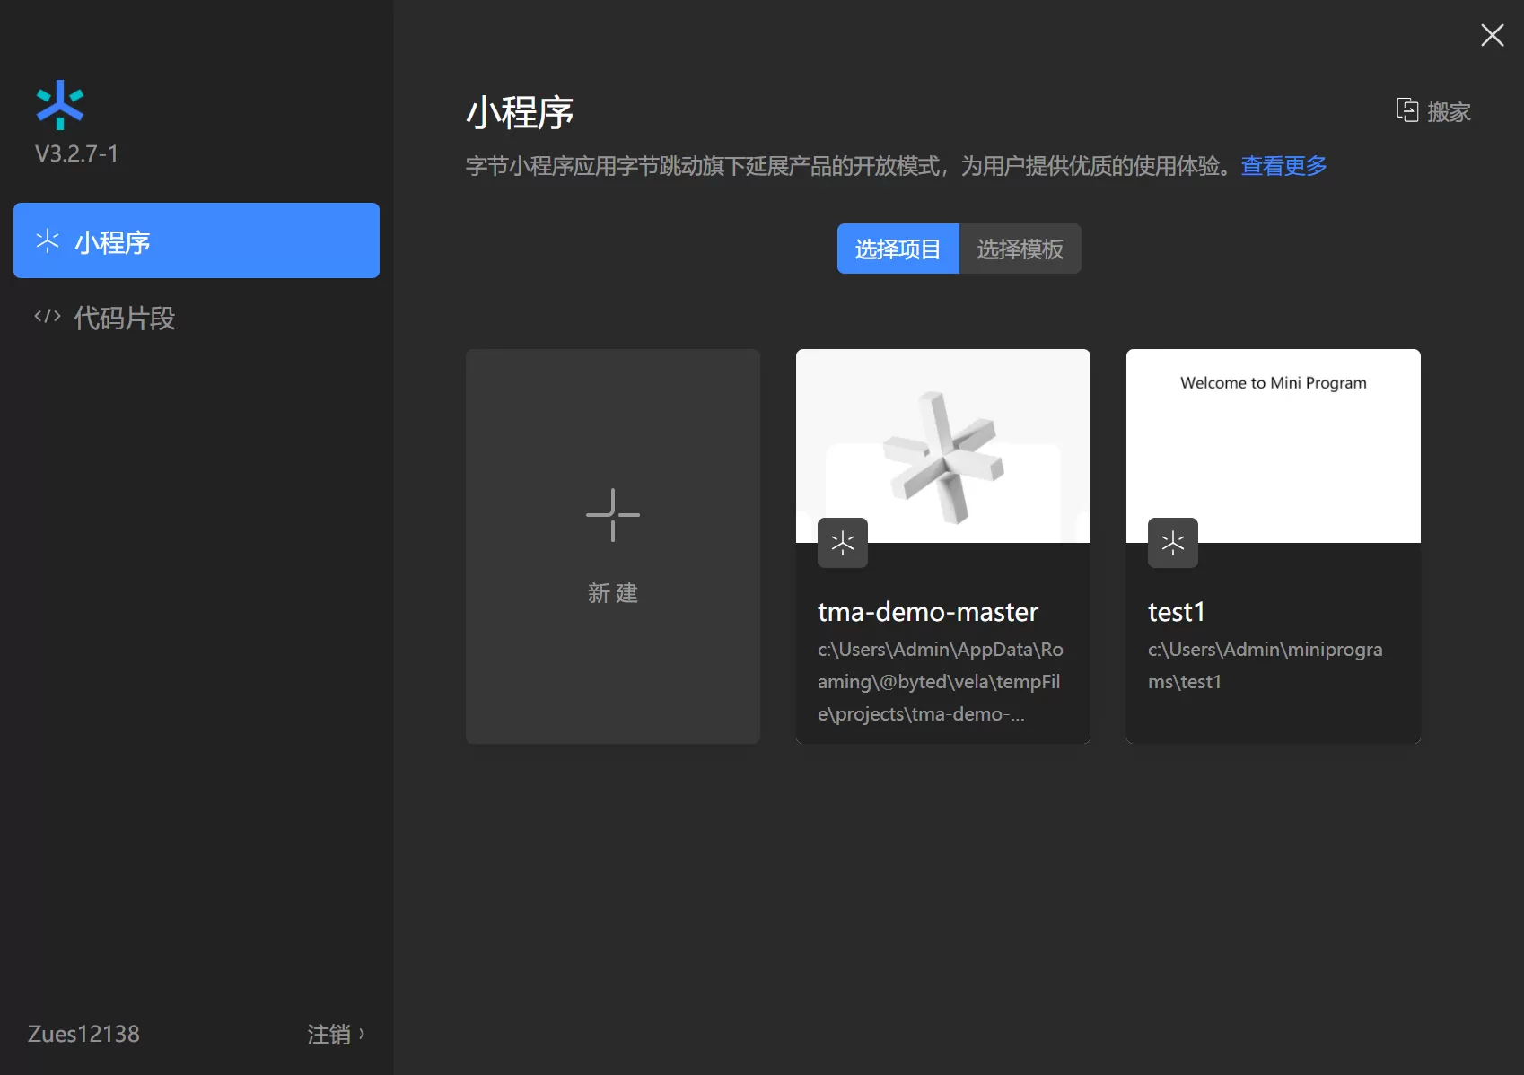Switch to the 选择模板 tab
1524x1075 pixels.
point(1020,249)
